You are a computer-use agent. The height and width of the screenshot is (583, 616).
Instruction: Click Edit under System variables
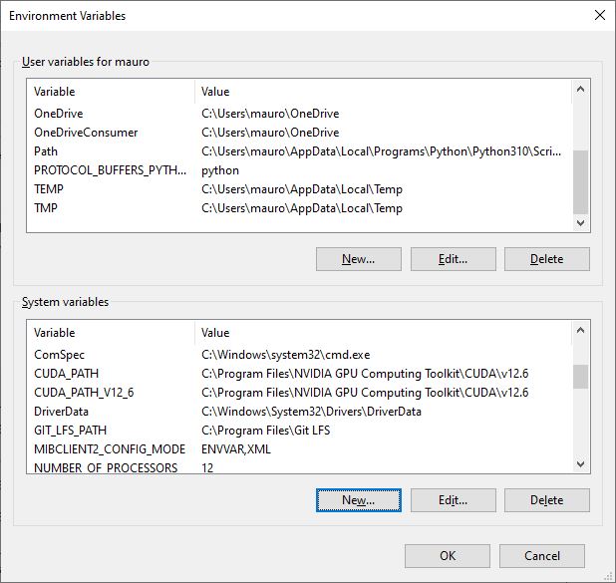(453, 500)
